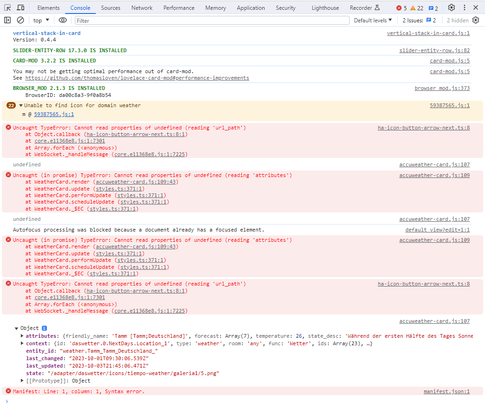The width and height of the screenshot is (485, 403).
Task: Open default_view?edit=1:1 source link
Action: (x=438, y=230)
